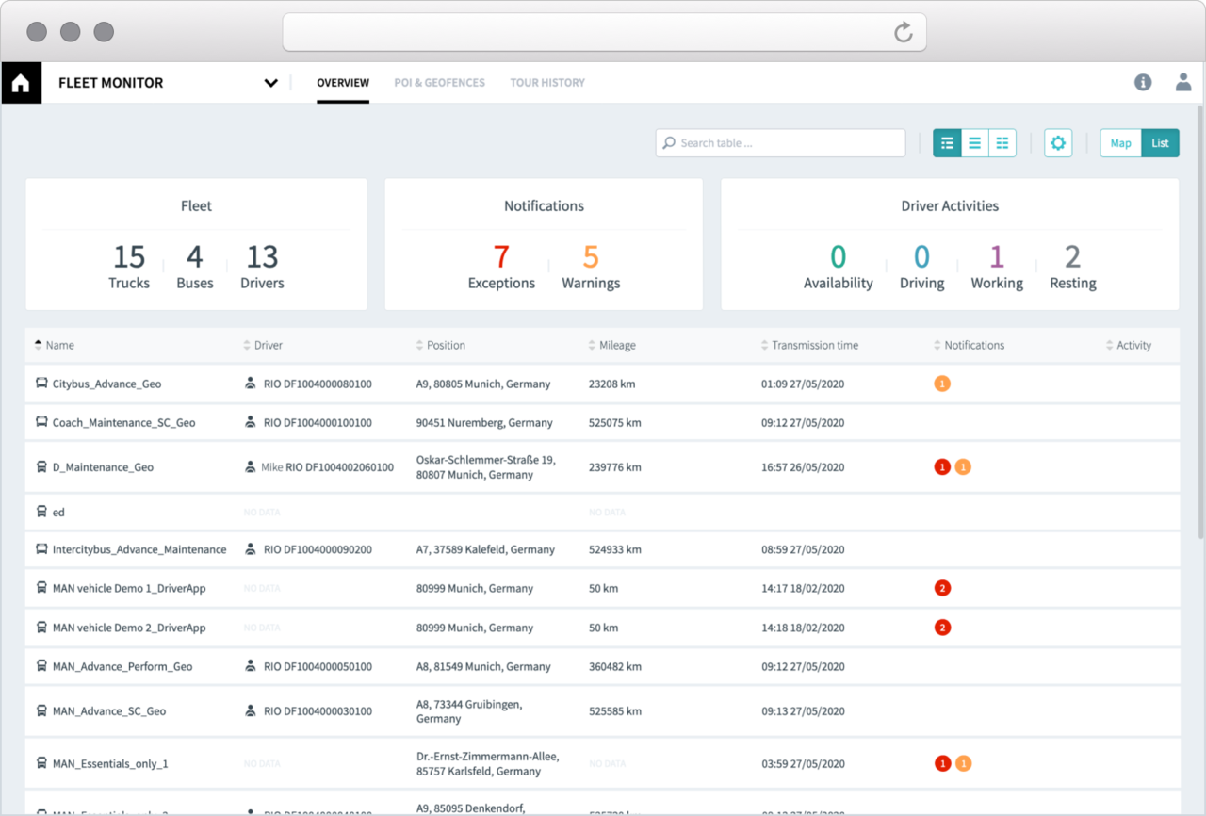Click truck icon of MAN_Advance_Perform_Geo
The width and height of the screenshot is (1206, 816).
coord(41,665)
